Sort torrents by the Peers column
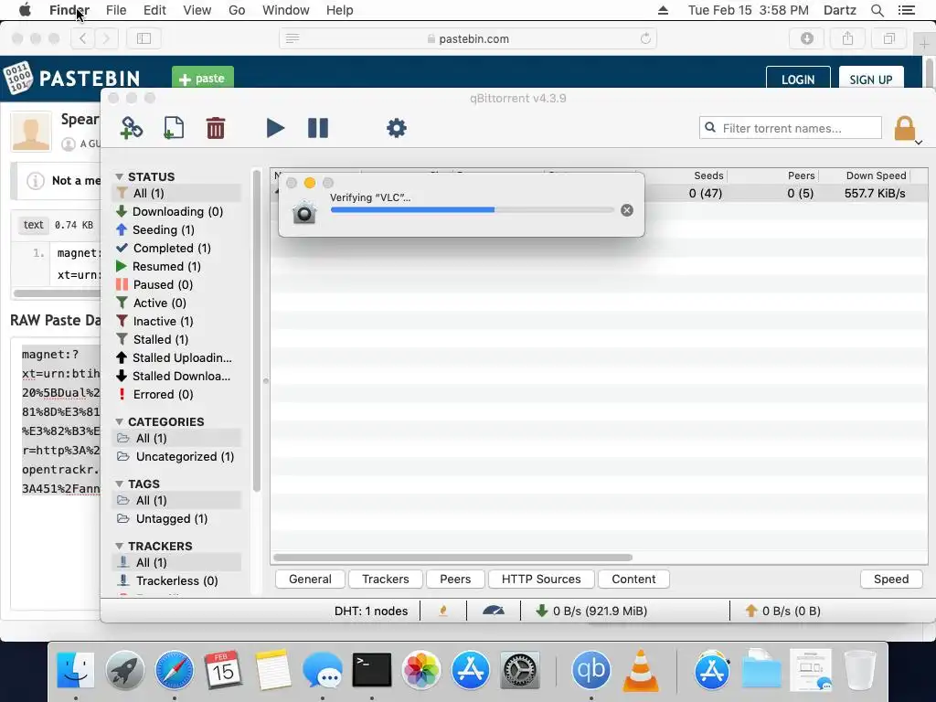This screenshot has width=936, height=702. tap(801, 175)
